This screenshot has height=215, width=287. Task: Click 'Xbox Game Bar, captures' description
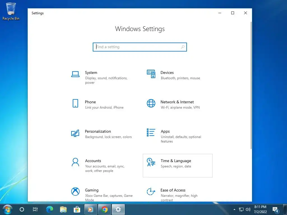pos(109,198)
